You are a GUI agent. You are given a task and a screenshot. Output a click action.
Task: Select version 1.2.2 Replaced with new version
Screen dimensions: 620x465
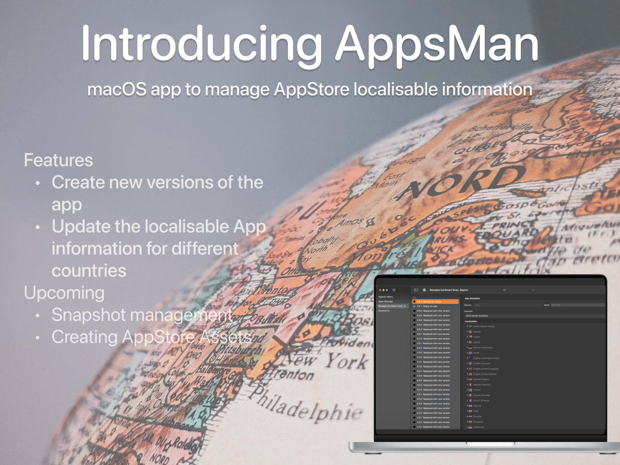pyautogui.click(x=436, y=427)
